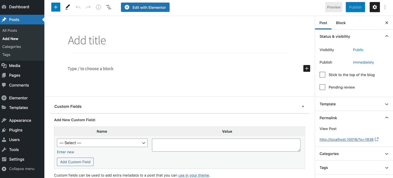The width and height of the screenshot is (393, 178).
Task: Click the Redo arrow icon
Action: coord(88,7)
